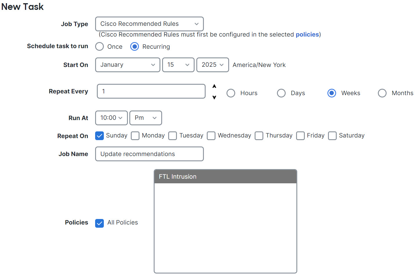
Task: Open the start day dropdown showing 15
Action: click(178, 65)
